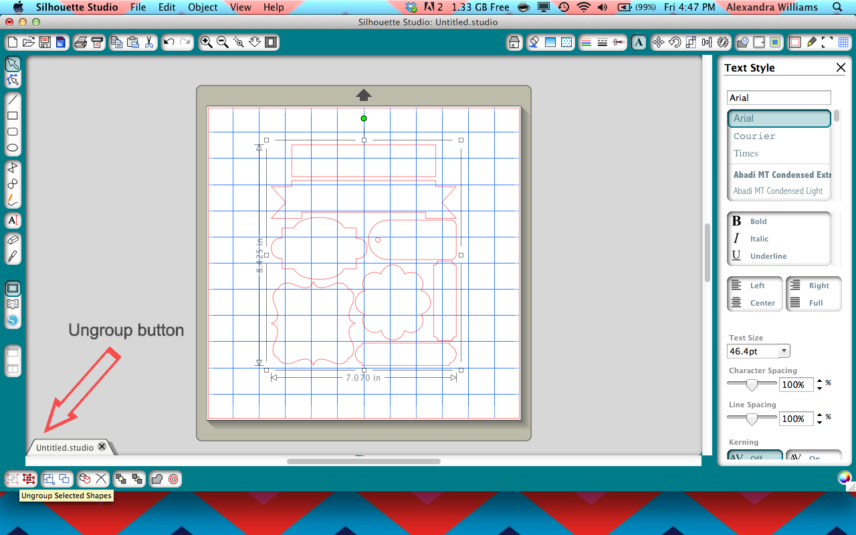Choose Abadi MT Condensed Light font
The height and width of the screenshot is (535, 856).
(x=779, y=191)
